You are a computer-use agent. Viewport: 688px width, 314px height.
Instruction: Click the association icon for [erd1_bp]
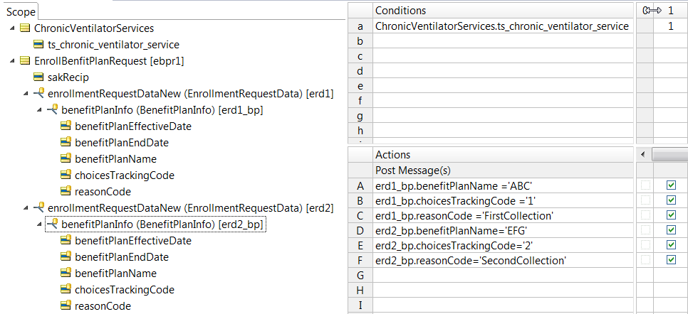pos(53,109)
